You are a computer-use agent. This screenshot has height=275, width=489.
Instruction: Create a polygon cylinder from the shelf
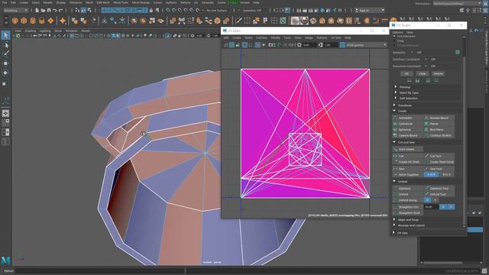[x=32, y=21]
